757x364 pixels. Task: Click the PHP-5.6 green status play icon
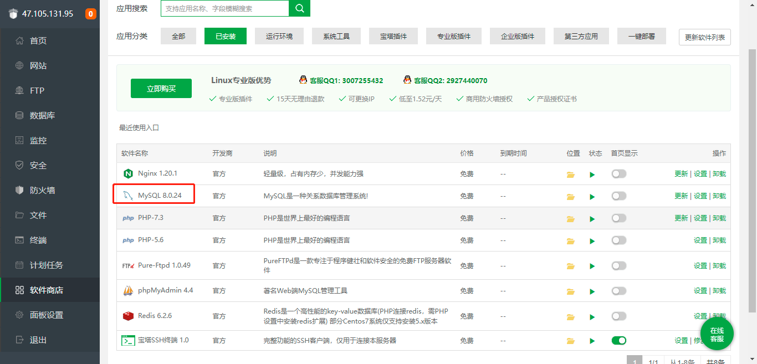coord(592,241)
